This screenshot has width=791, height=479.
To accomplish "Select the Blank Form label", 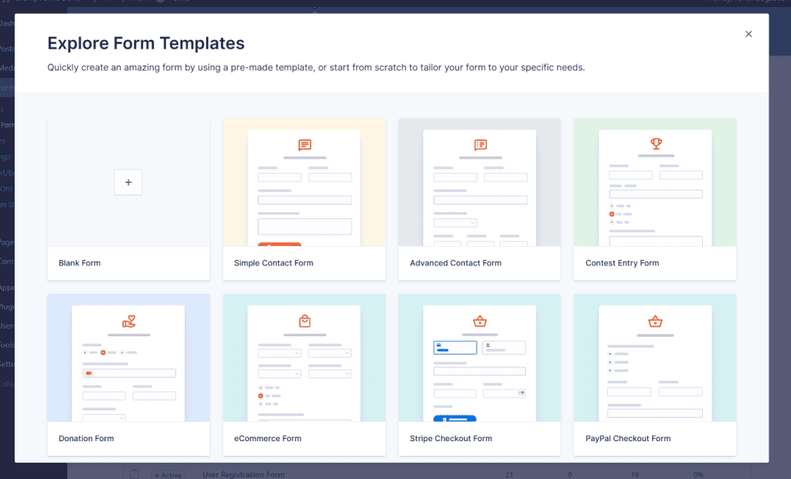I will 80,263.
